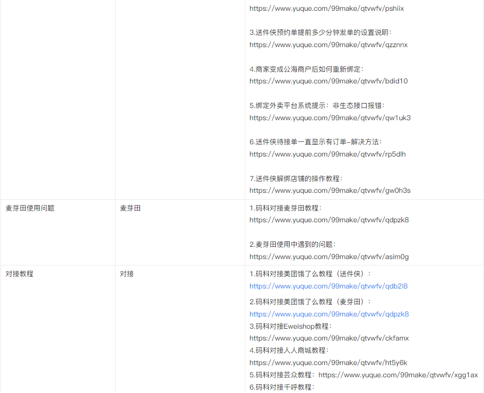Click the gw0h3s yuque URL
The width and height of the screenshot is (484, 393).
pyautogui.click(x=330, y=190)
